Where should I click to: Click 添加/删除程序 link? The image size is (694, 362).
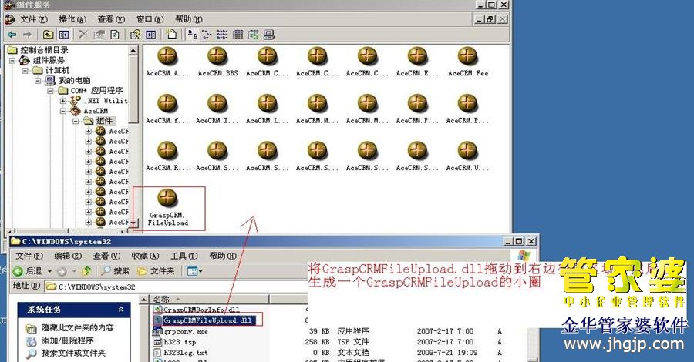67,340
